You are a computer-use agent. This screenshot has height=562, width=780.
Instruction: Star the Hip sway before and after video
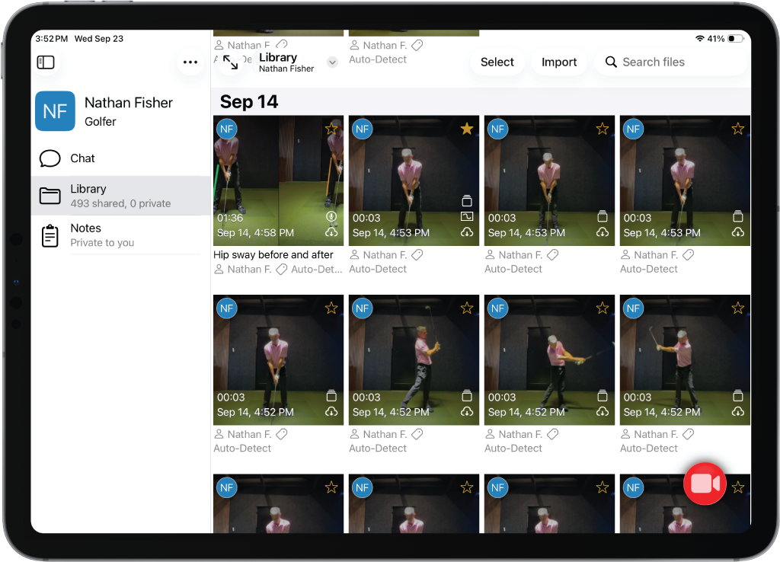click(x=331, y=129)
